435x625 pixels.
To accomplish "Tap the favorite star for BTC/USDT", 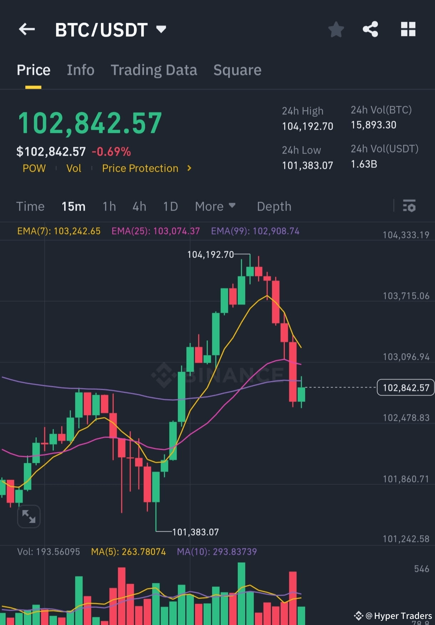I will [336, 30].
